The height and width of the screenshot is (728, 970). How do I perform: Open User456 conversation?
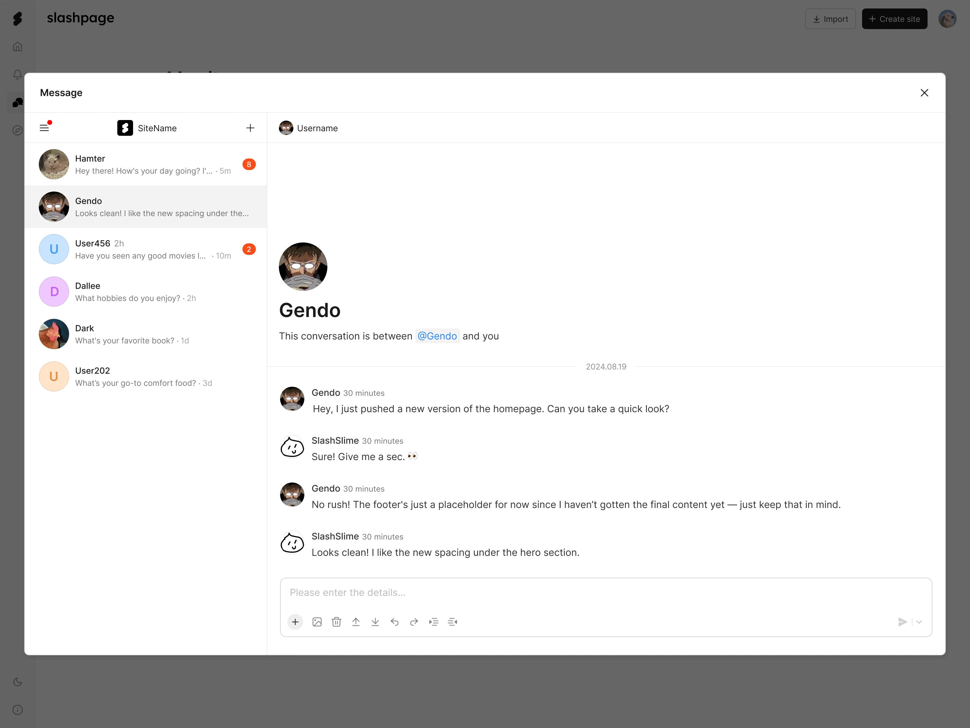145,249
